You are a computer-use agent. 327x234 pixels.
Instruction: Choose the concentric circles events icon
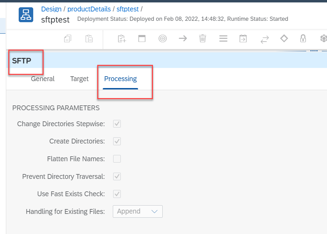(162, 38)
